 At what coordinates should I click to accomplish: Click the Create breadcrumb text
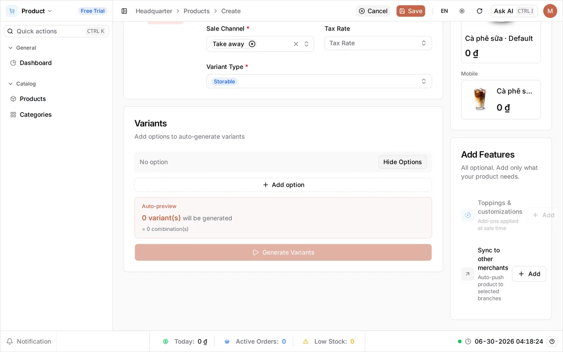pyautogui.click(x=231, y=11)
